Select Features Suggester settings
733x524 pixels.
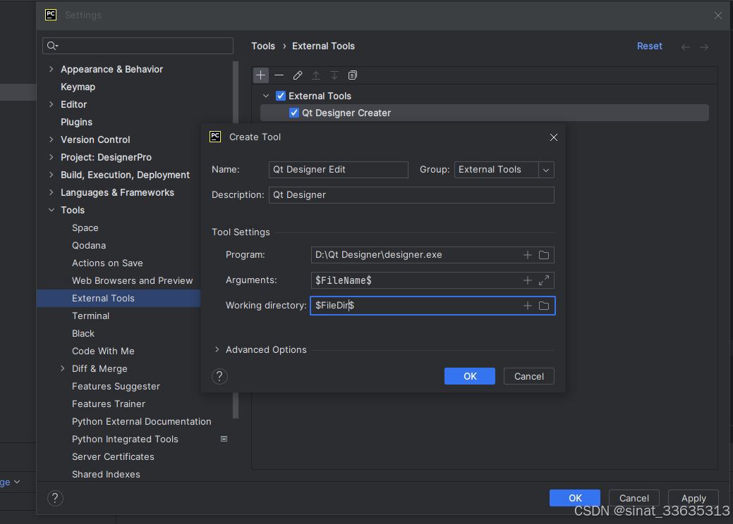(x=116, y=387)
